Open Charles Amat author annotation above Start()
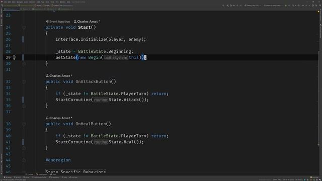 click(x=87, y=21)
